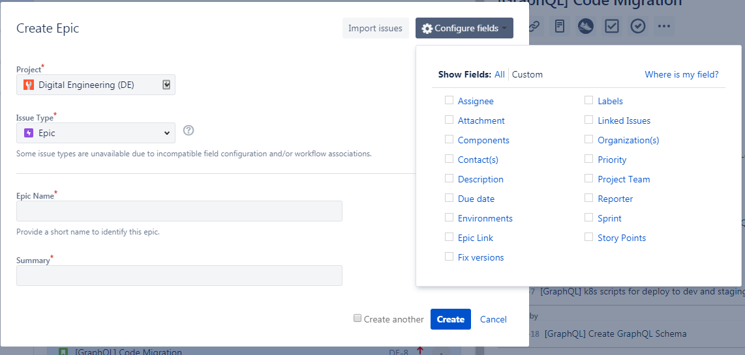Toggle the Create another checkbox
The image size is (745, 355).
[357, 319]
